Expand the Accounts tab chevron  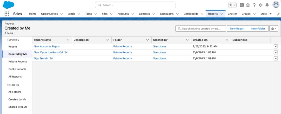pyautogui.click(x=133, y=14)
